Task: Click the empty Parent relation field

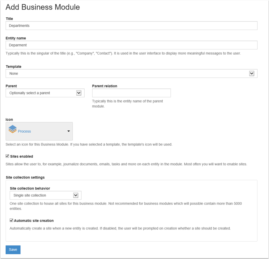Action: coord(132,93)
